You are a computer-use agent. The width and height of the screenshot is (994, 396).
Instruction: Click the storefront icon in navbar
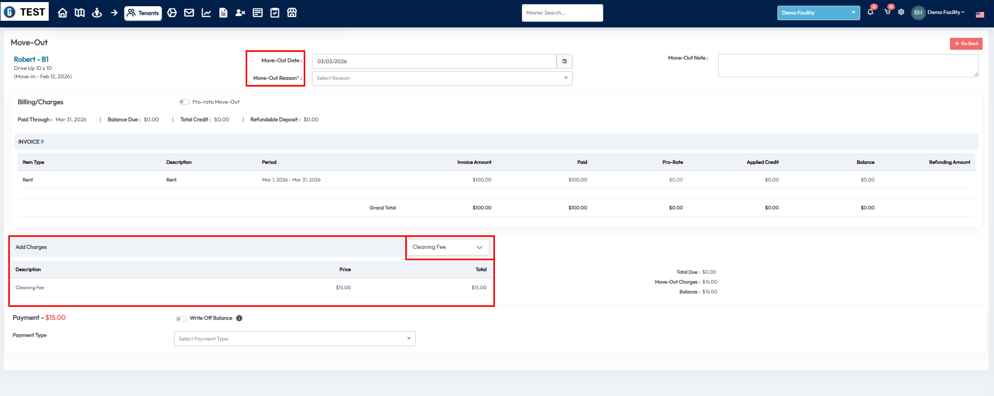coord(292,13)
